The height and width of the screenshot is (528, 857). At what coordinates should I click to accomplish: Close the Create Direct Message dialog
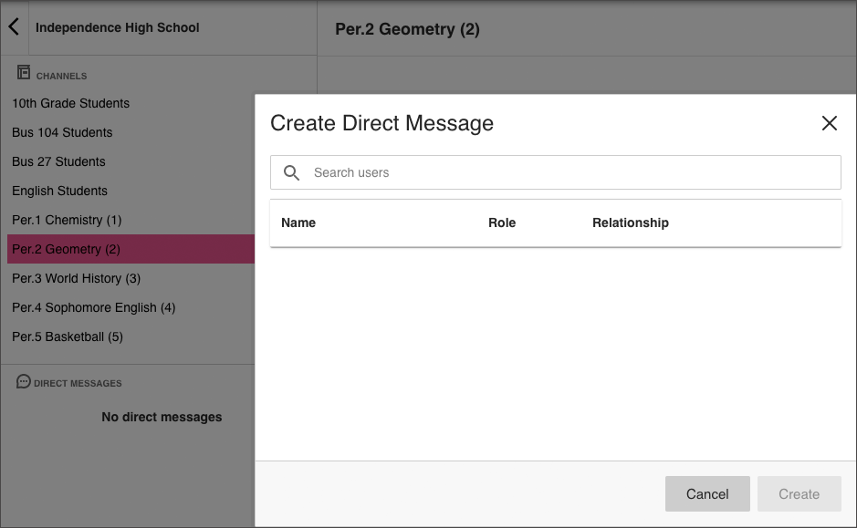coord(829,123)
